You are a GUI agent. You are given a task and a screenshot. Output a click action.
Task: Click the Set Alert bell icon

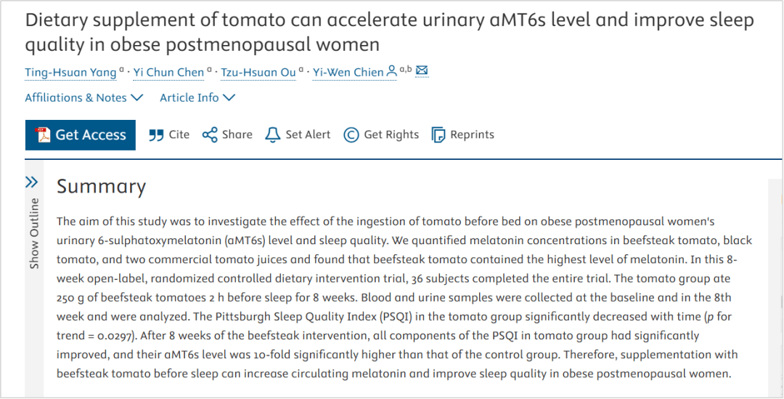coord(273,134)
